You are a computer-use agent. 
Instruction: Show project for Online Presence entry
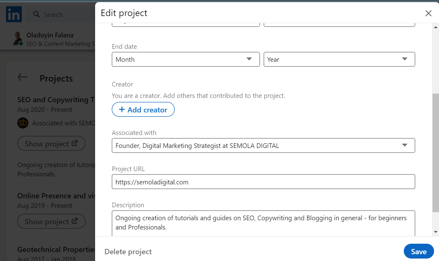click(51, 221)
